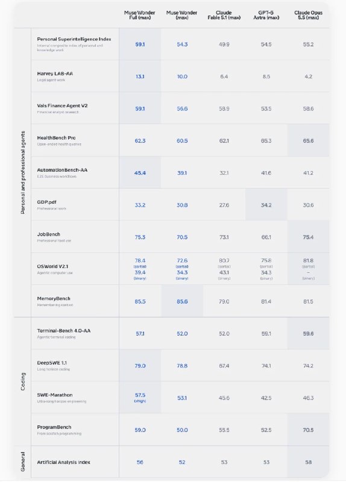Click the JobBench benchmark name
This screenshot has height=482, width=346.
(x=48, y=234)
